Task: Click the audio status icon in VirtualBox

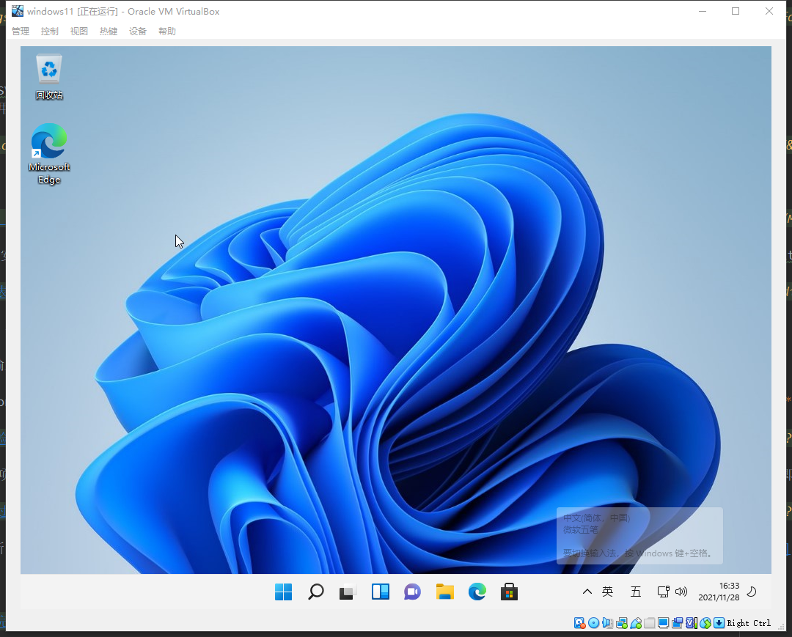Action: click(608, 623)
